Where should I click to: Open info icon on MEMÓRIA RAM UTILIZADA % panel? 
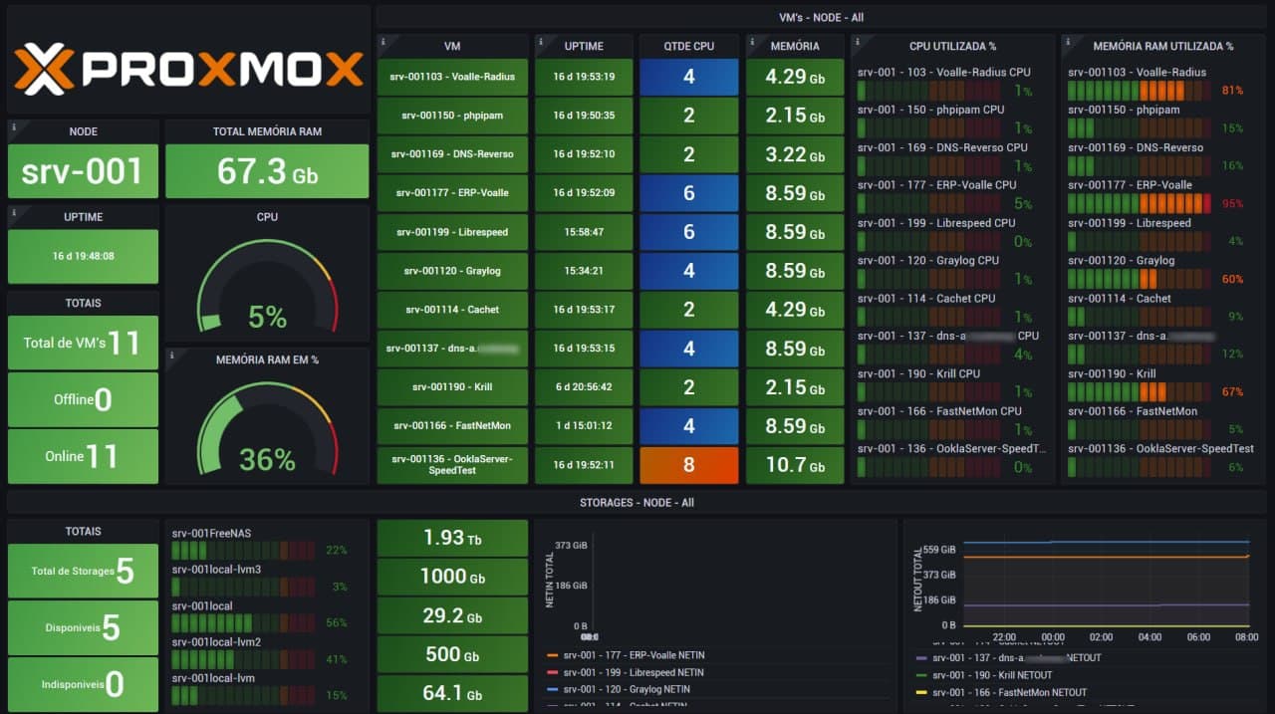pos(1067,41)
